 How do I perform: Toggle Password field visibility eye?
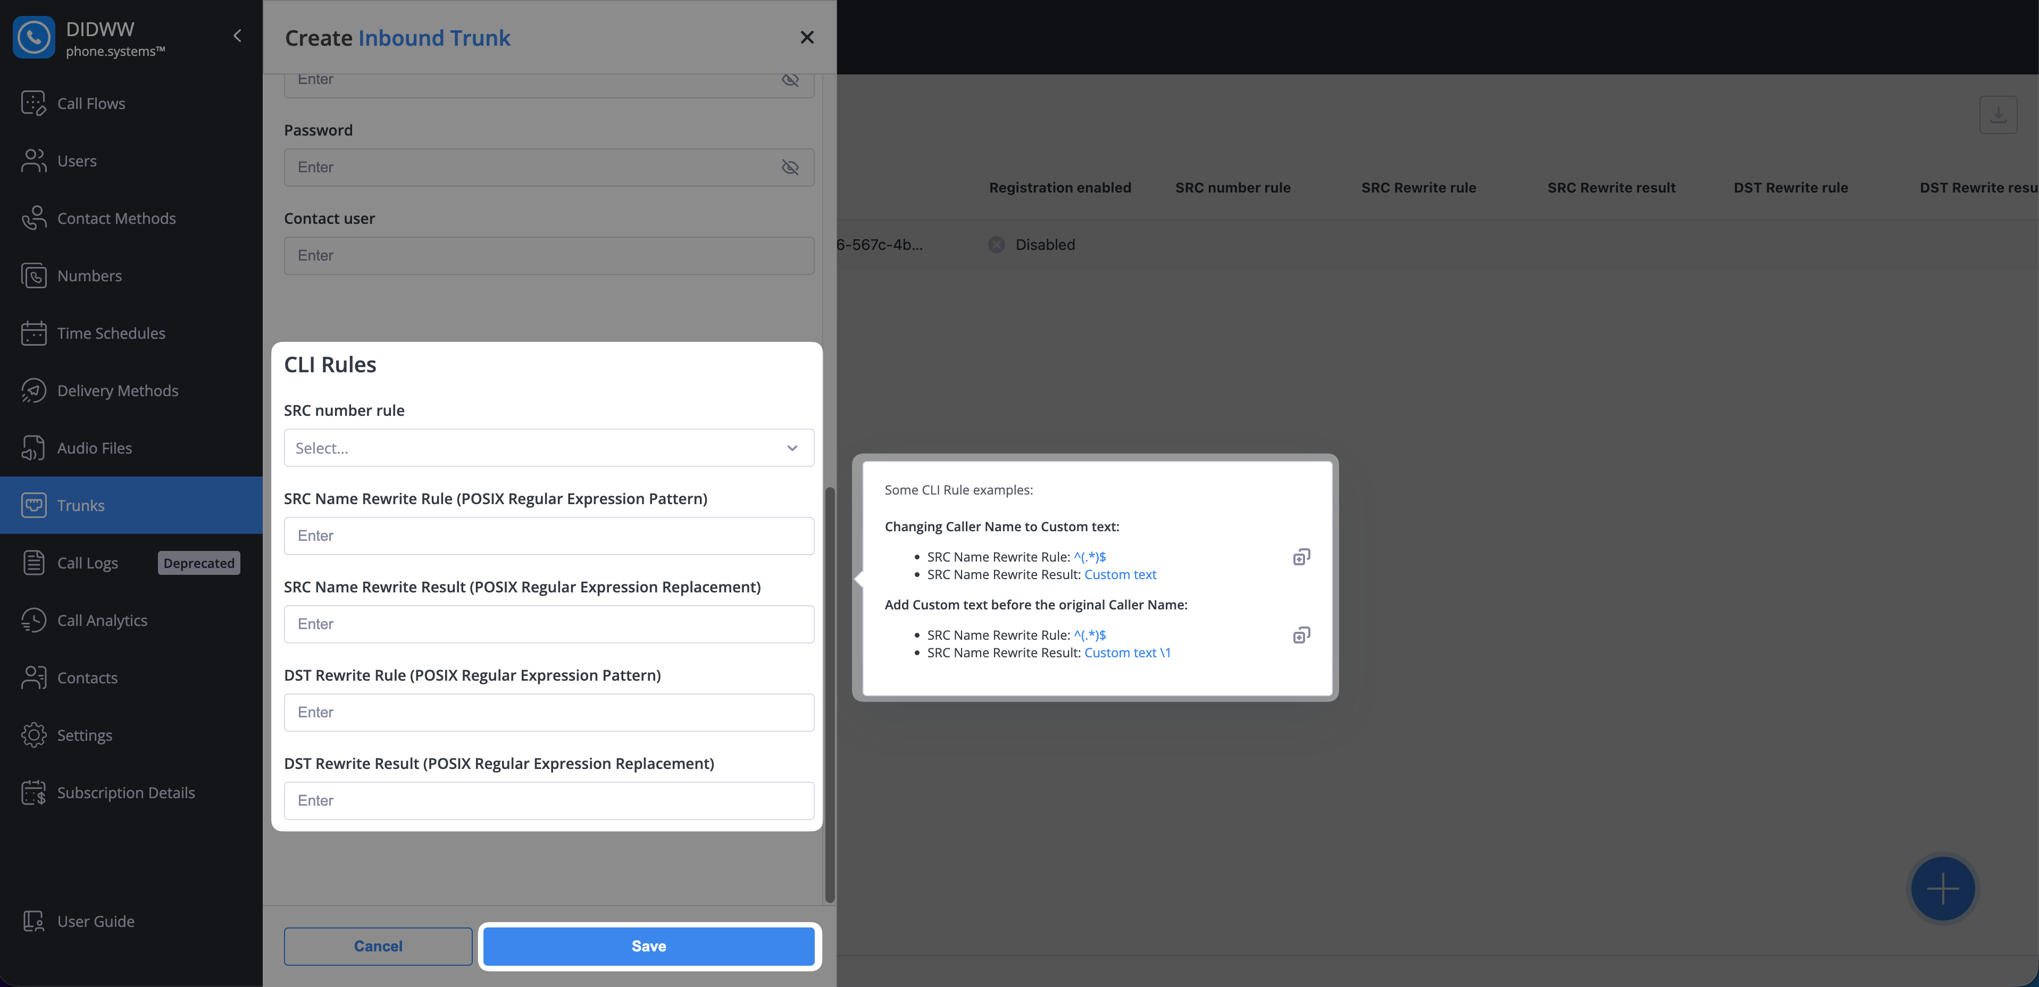pos(790,168)
